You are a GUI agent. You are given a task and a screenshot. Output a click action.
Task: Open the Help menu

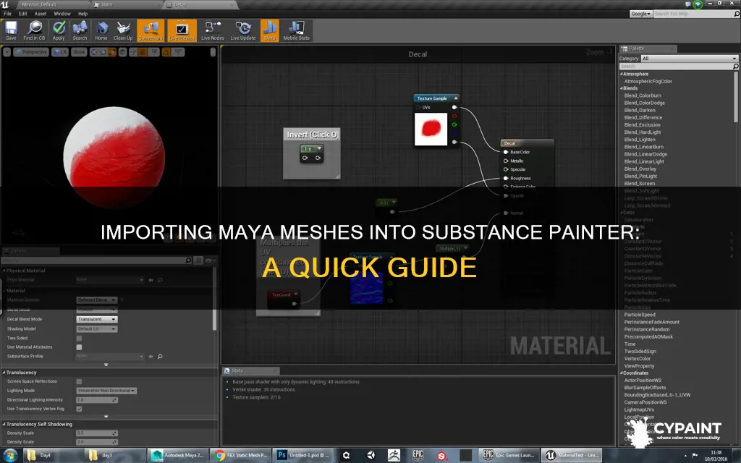[82, 14]
